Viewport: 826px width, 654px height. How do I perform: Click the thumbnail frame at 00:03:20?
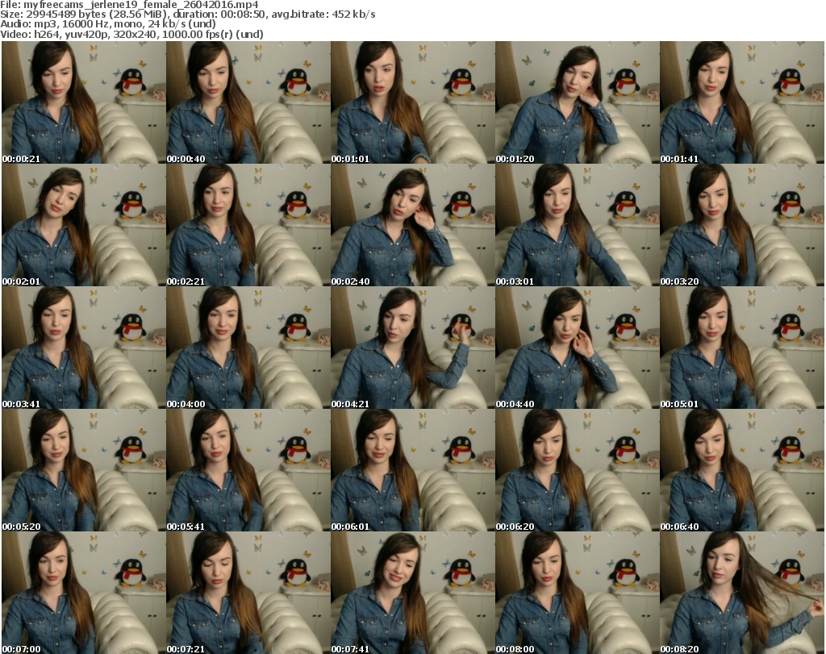tap(742, 225)
